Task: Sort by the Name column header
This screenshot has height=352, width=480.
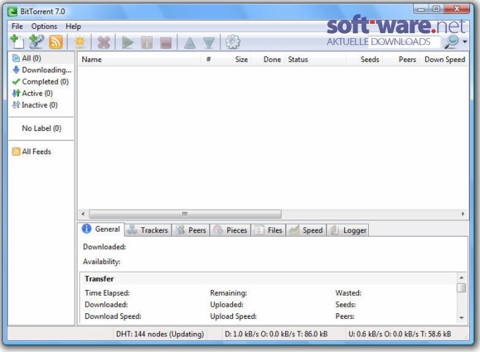Action: (139, 59)
